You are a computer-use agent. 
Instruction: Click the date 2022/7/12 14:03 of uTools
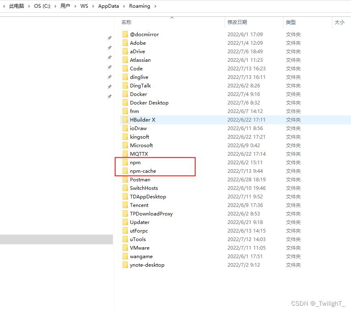[x=247, y=239]
